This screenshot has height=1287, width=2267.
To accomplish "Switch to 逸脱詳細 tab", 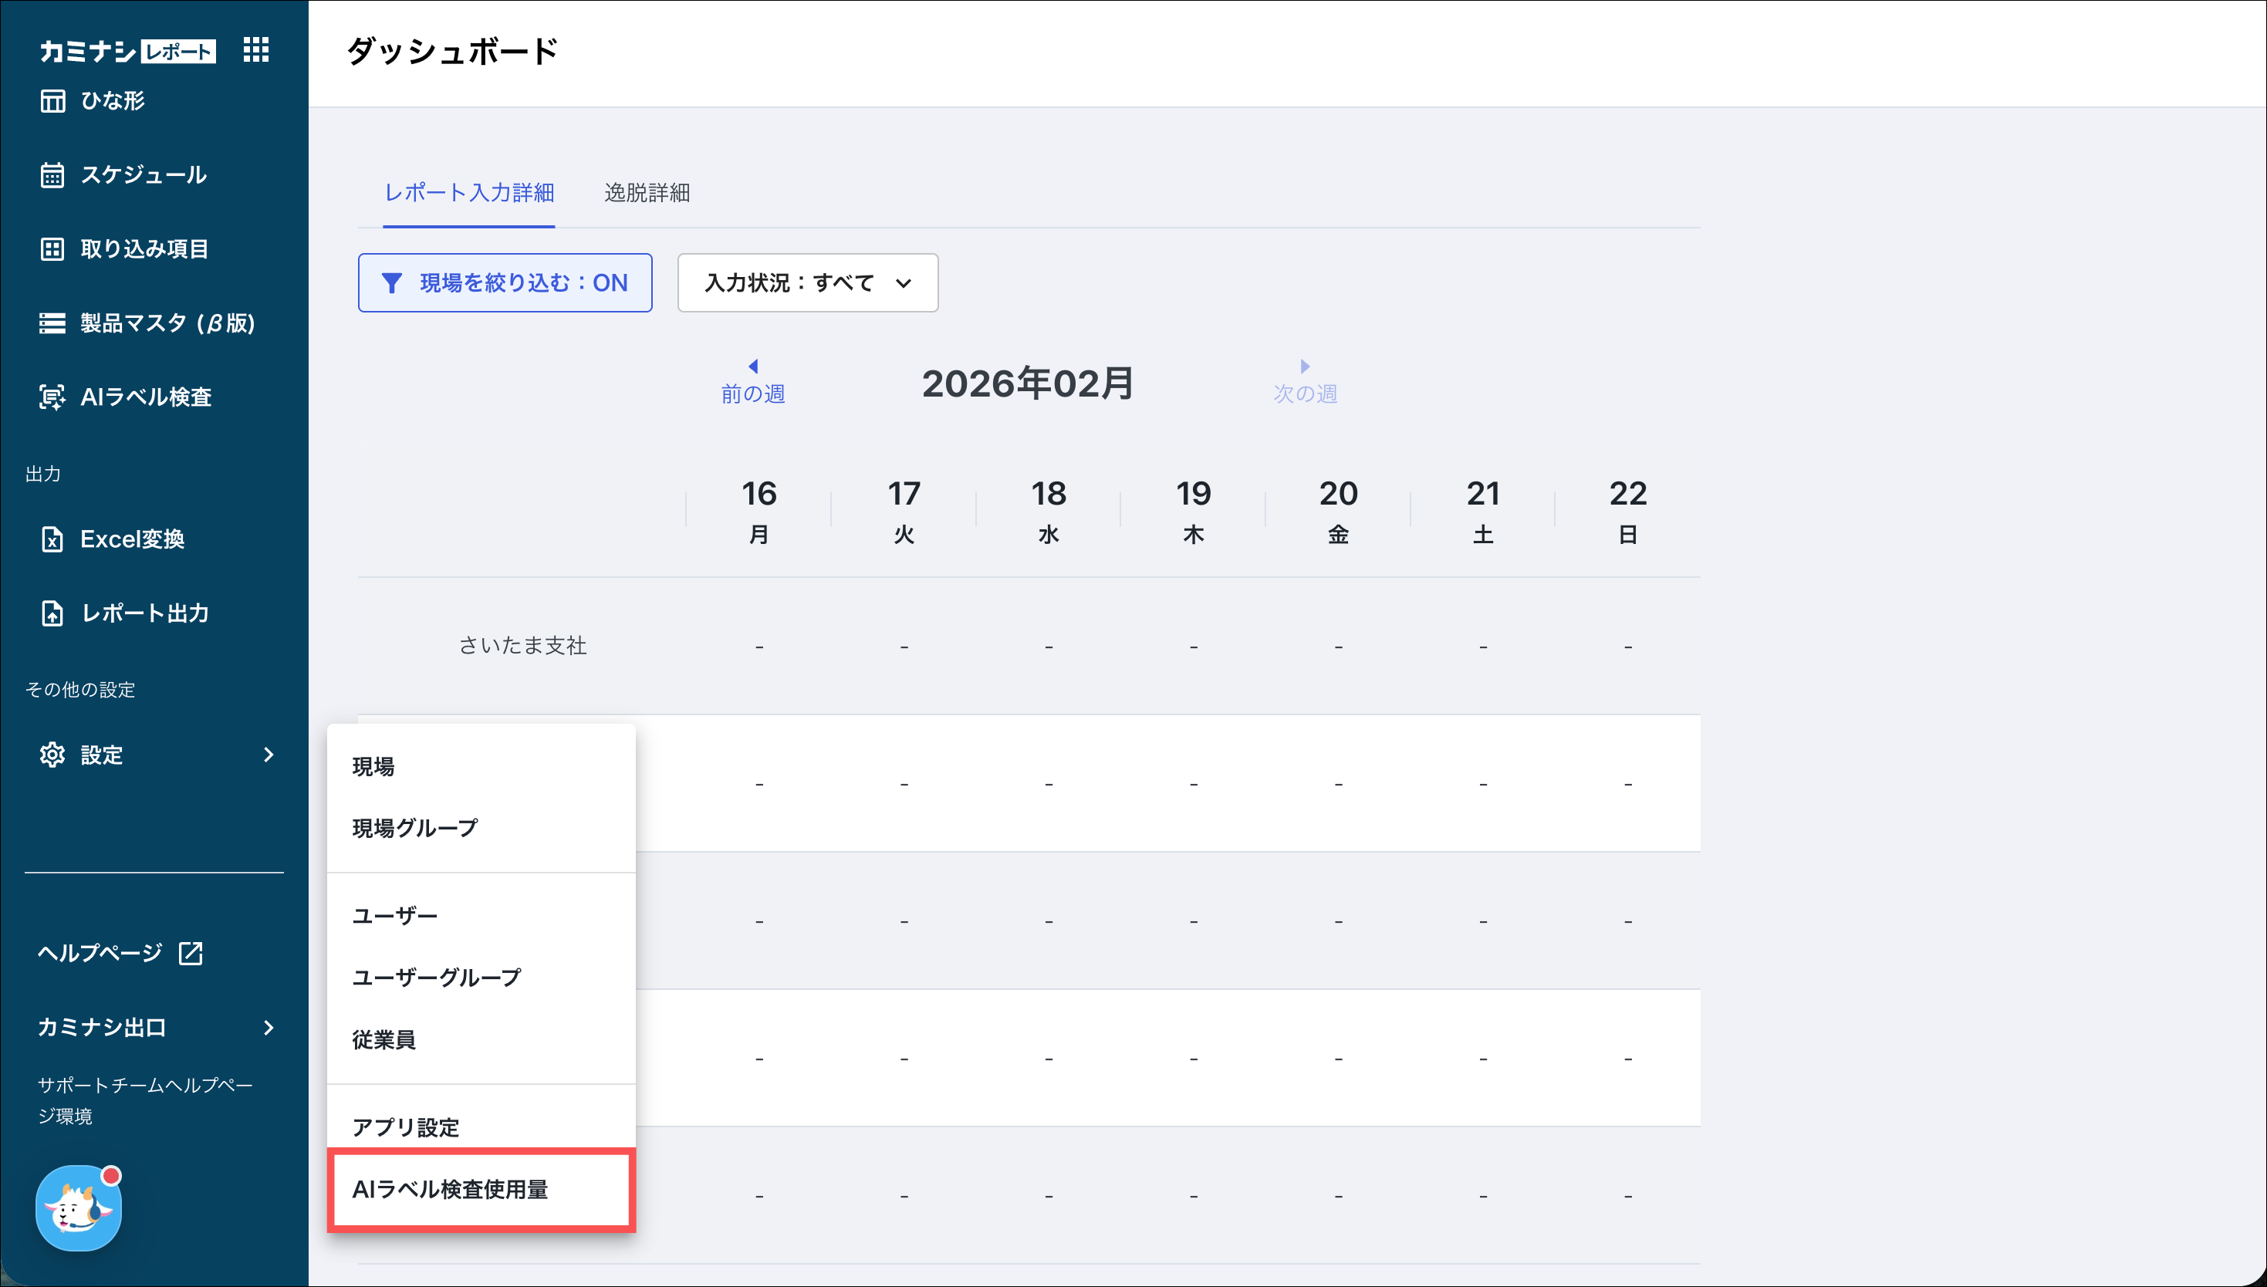I will pyautogui.click(x=647, y=193).
